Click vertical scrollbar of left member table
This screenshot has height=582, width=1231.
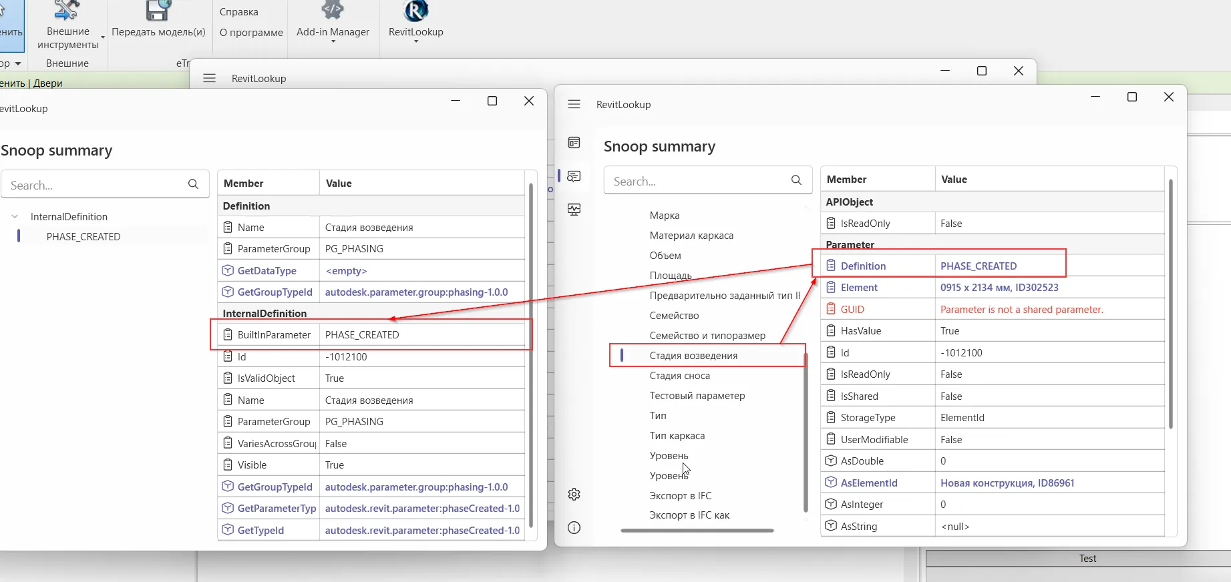[x=531, y=354]
